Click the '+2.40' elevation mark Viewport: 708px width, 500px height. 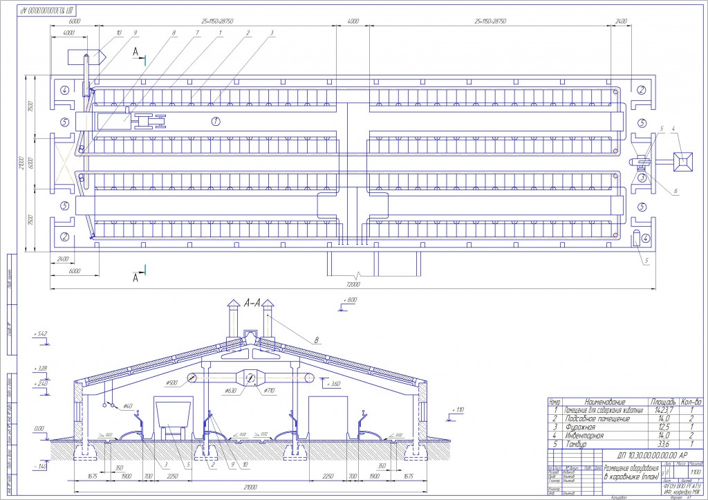pos(40,383)
